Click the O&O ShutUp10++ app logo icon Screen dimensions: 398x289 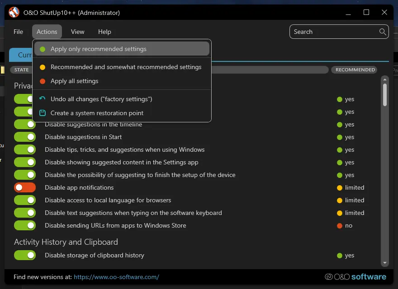(x=14, y=12)
